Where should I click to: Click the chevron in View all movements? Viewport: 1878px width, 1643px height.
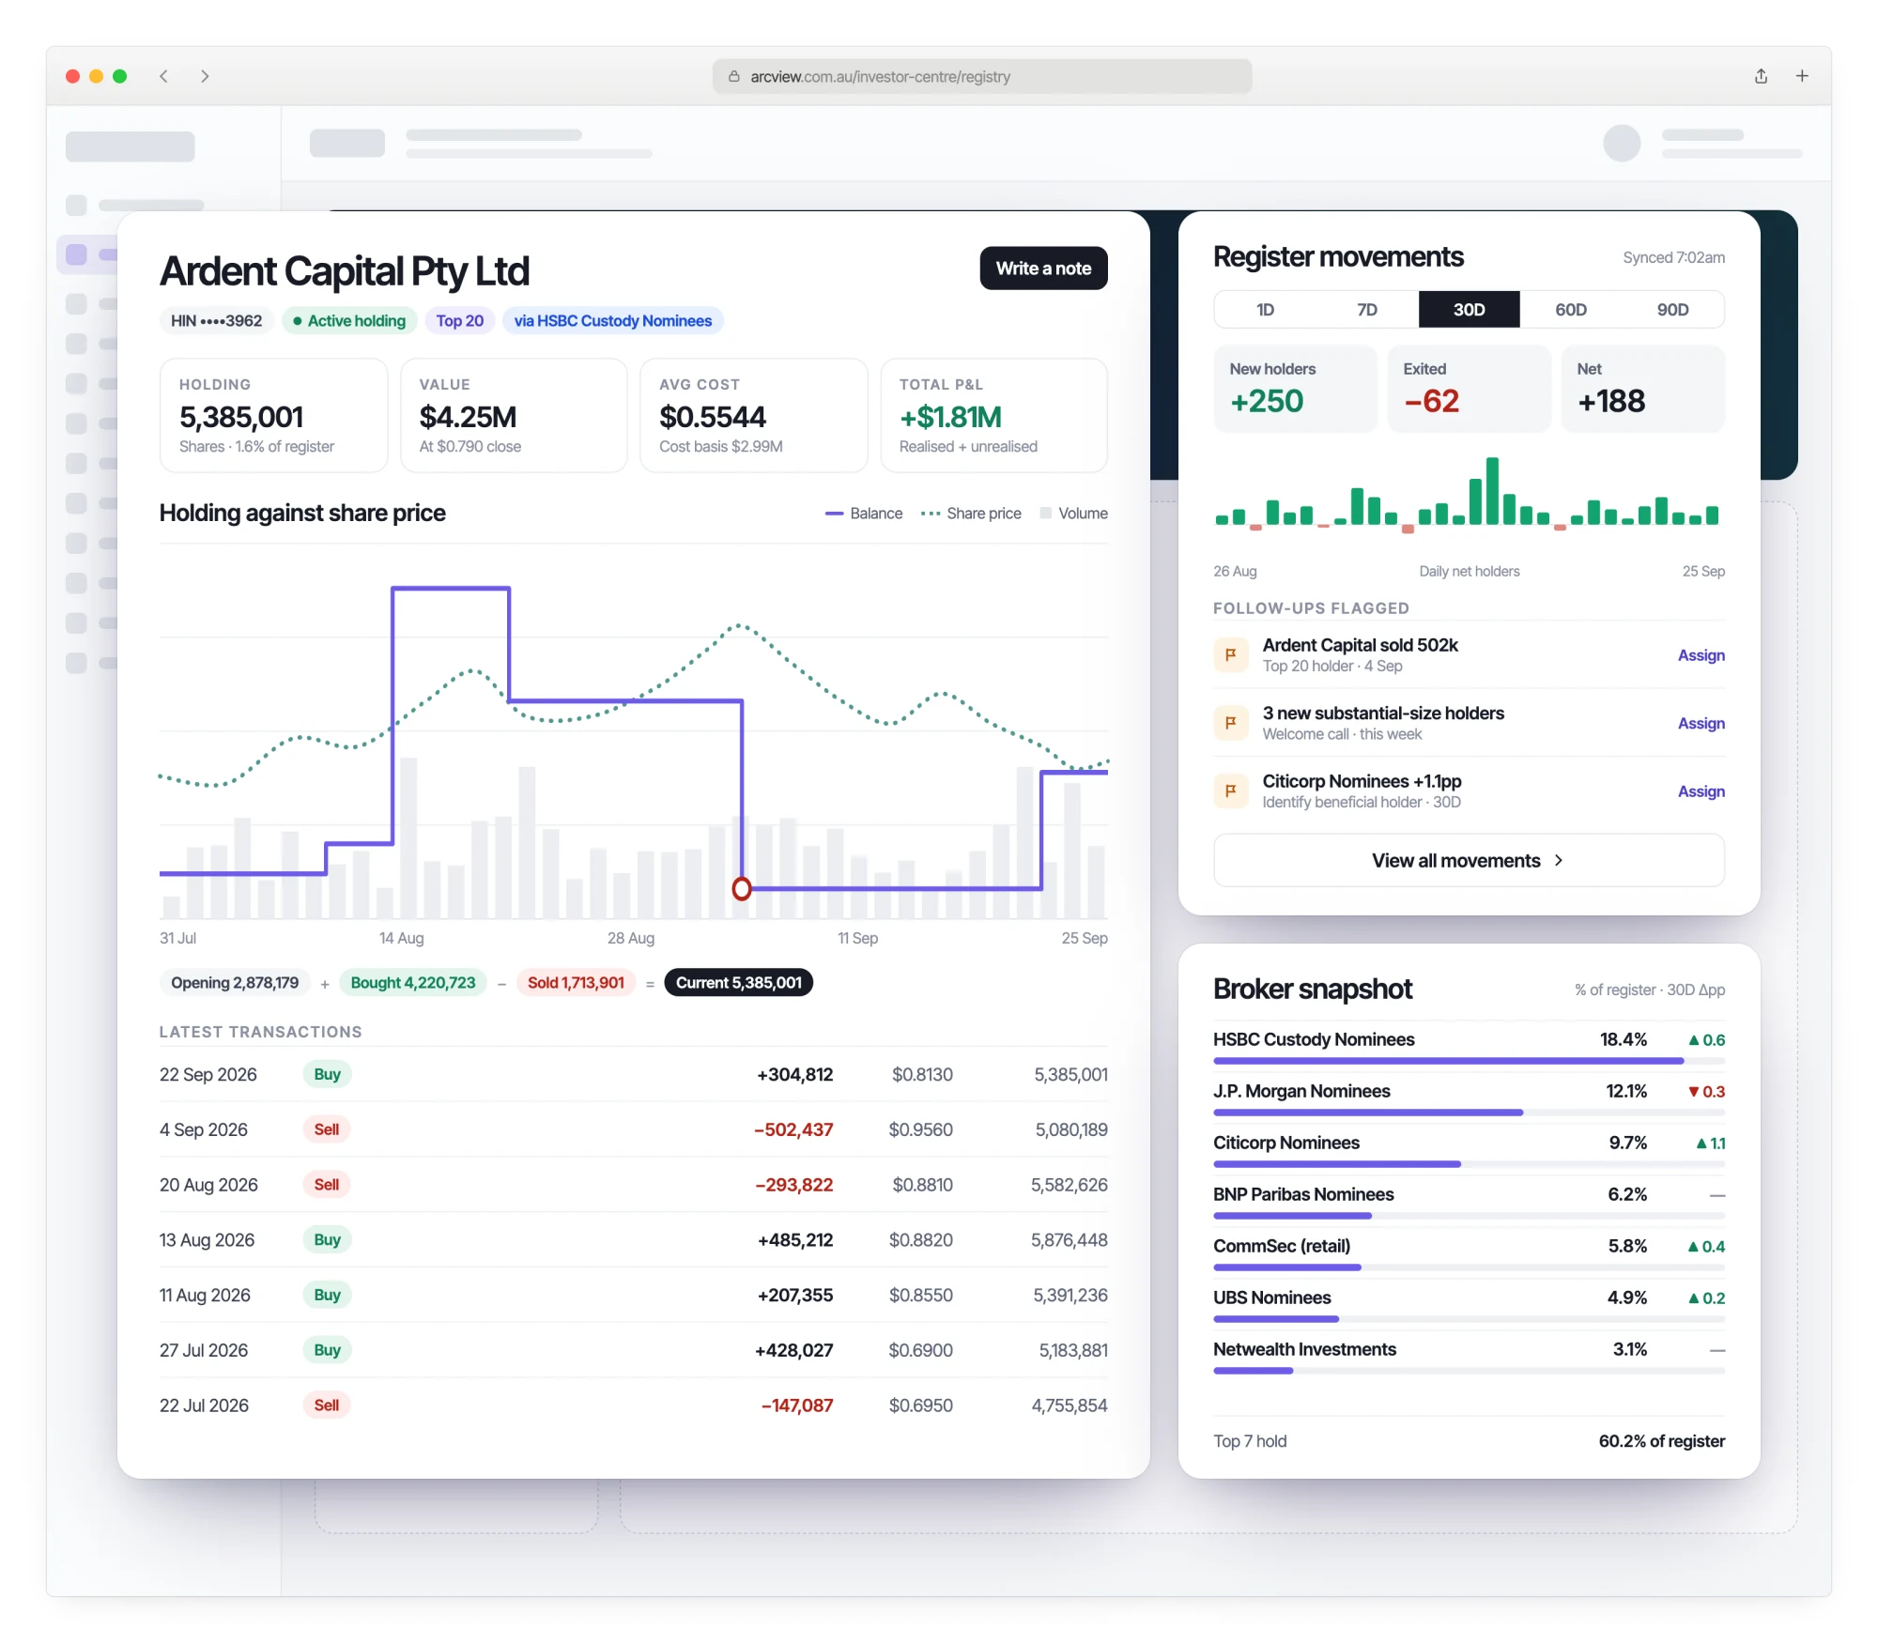(x=1559, y=860)
